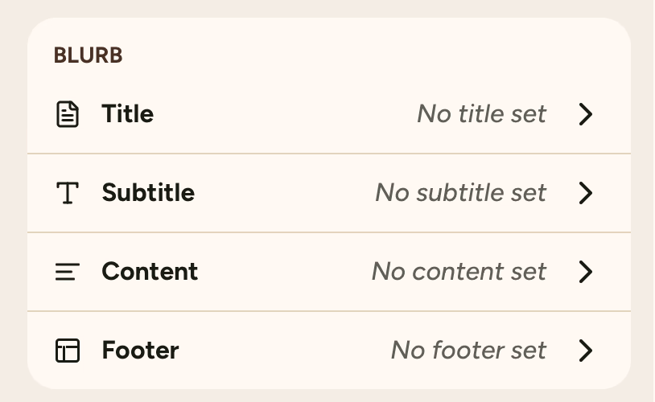655x402 pixels.
Task: Open the Content row arrow
Action: pos(586,272)
